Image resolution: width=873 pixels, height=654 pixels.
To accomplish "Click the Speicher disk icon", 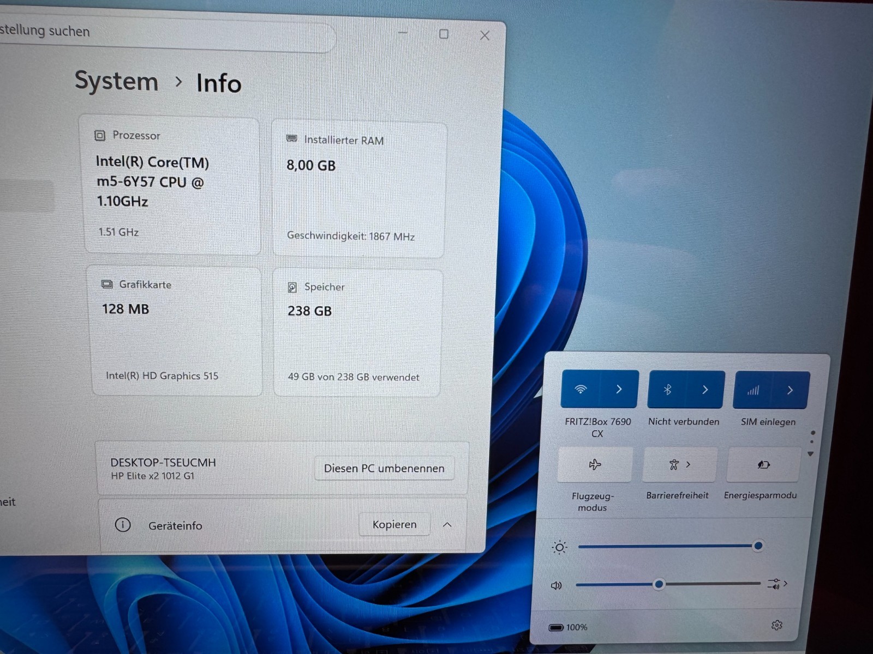I will (292, 287).
